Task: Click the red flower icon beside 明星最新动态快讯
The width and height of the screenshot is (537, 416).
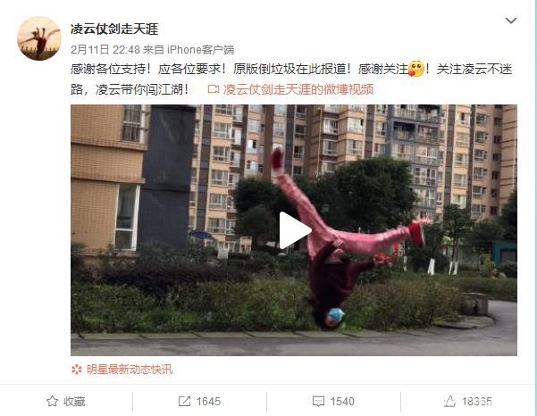Action: click(77, 370)
